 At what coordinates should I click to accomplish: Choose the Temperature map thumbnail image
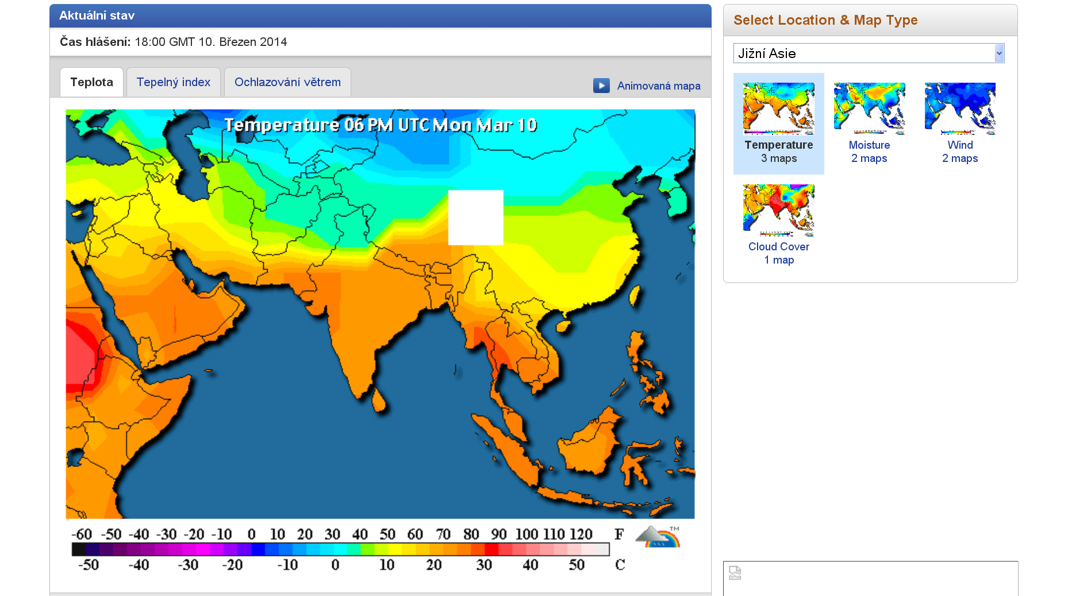[x=778, y=109]
